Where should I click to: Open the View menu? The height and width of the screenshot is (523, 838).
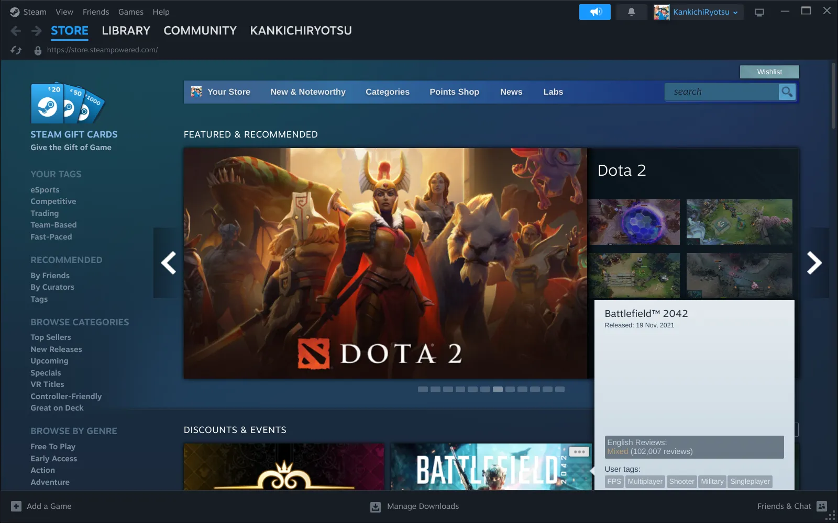64,12
